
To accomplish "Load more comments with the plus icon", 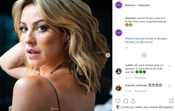I will tap(144, 55).
